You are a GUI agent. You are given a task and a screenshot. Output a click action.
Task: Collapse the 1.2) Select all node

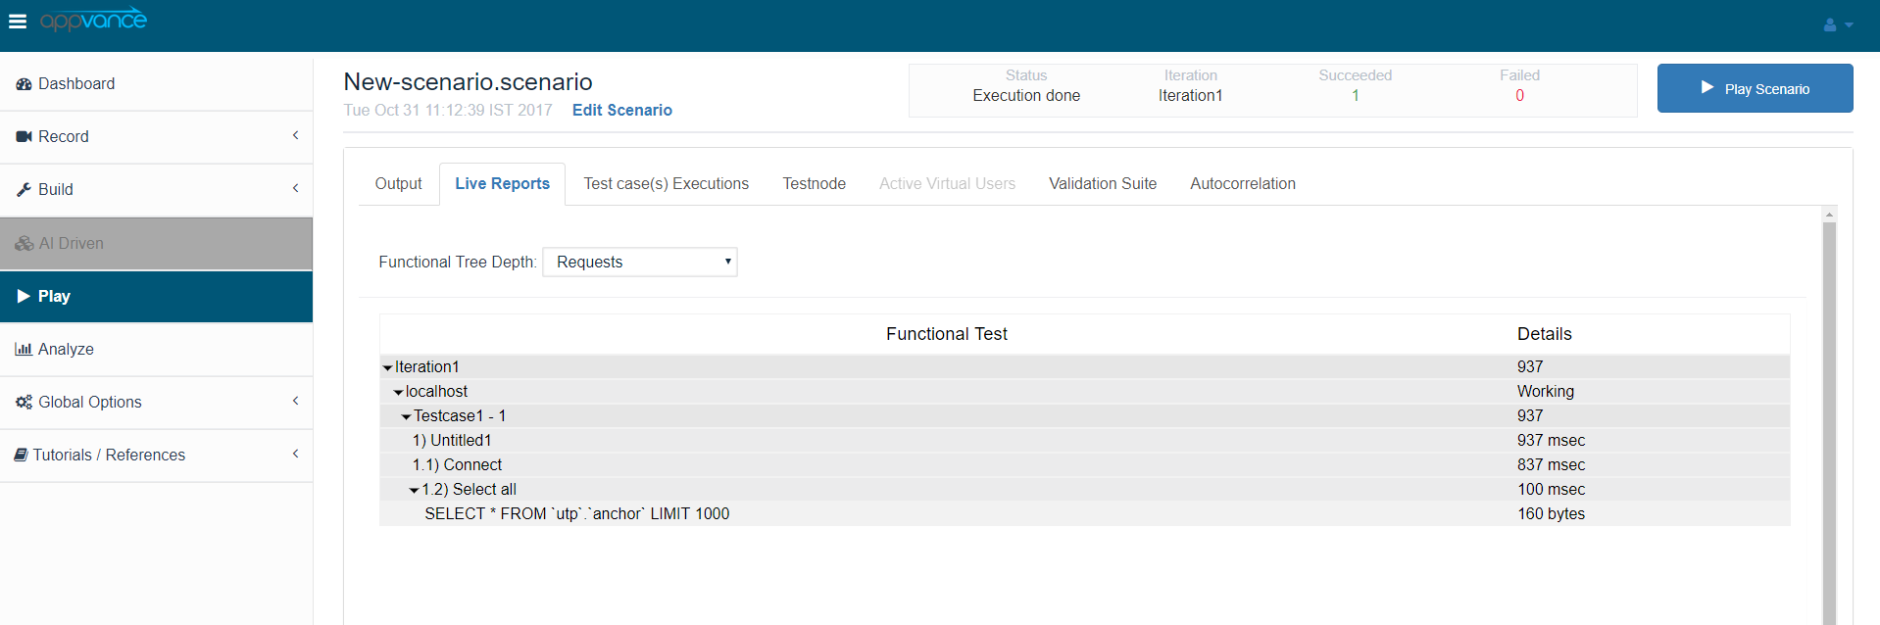[x=415, y=490]
